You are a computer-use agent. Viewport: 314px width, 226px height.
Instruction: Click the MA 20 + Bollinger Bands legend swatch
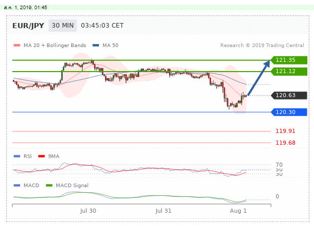point(17,46)
